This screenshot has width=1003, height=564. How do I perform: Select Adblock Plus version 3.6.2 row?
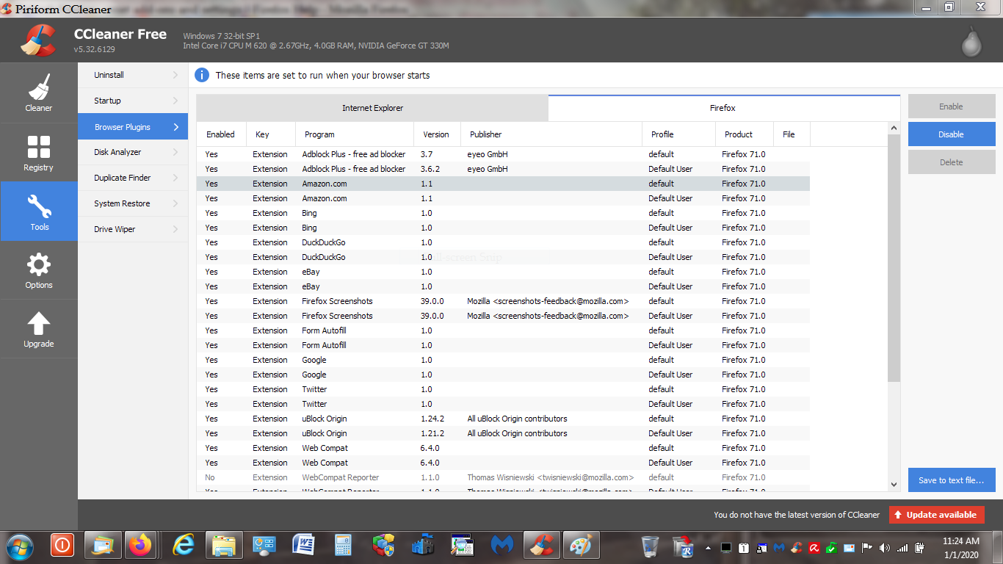[x=503, y=169]
